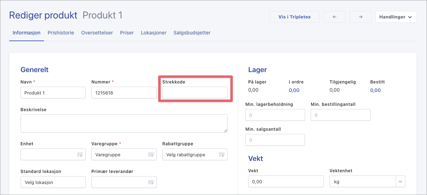Click the I ordre 0,00 link
This screenshot has height=195, width=427.
click(294, 90)
